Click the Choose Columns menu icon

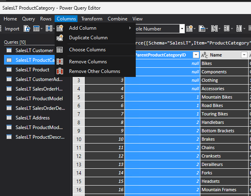click(x=60, y=50)
